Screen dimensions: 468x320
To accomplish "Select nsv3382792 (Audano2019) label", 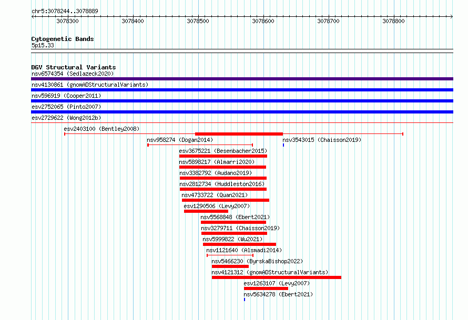I will click(216, 173).
